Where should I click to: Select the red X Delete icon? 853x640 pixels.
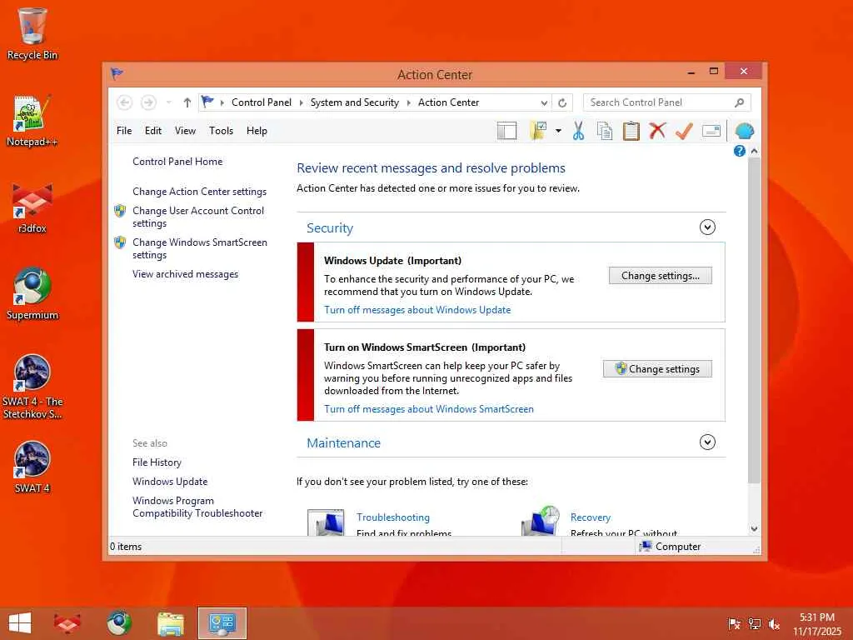(657, 131)
